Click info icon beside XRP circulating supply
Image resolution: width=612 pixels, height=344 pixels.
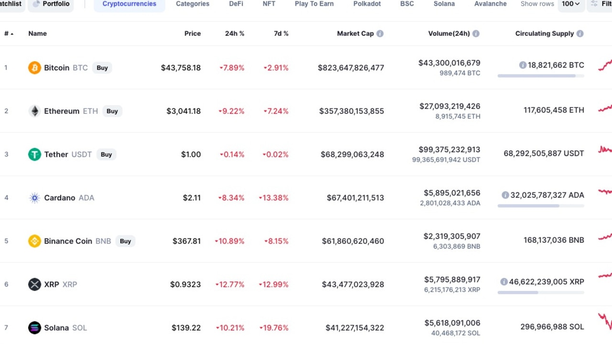(x=503, y=282)
